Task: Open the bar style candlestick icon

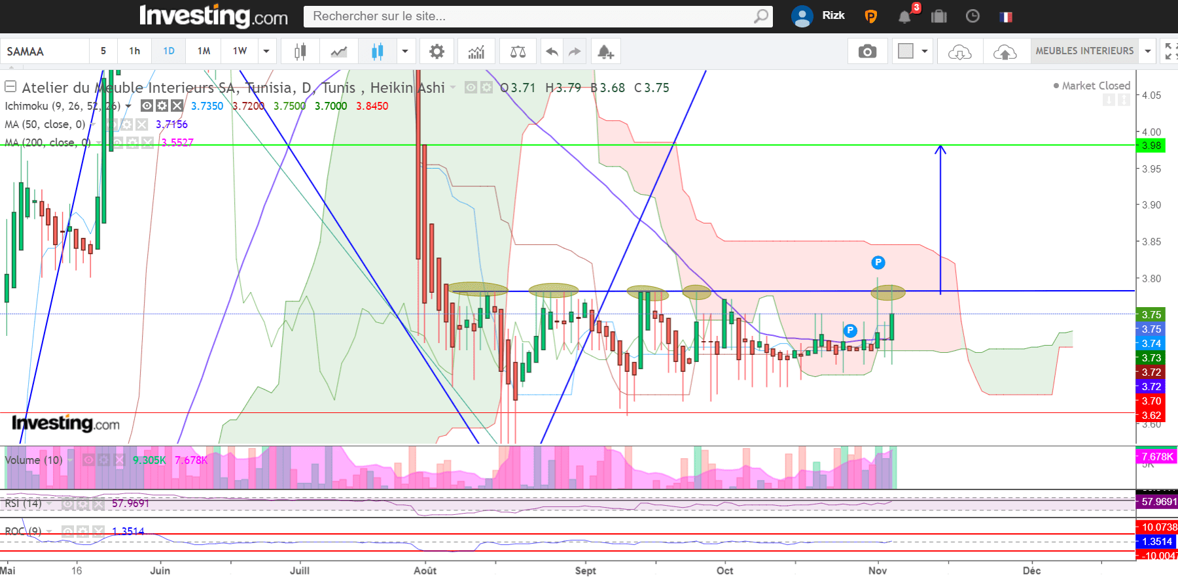Action: [300, 52]
